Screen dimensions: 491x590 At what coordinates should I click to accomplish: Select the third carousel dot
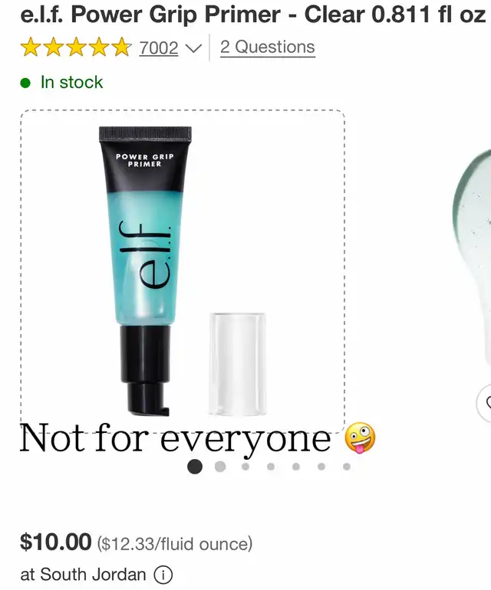click(245, 467)
